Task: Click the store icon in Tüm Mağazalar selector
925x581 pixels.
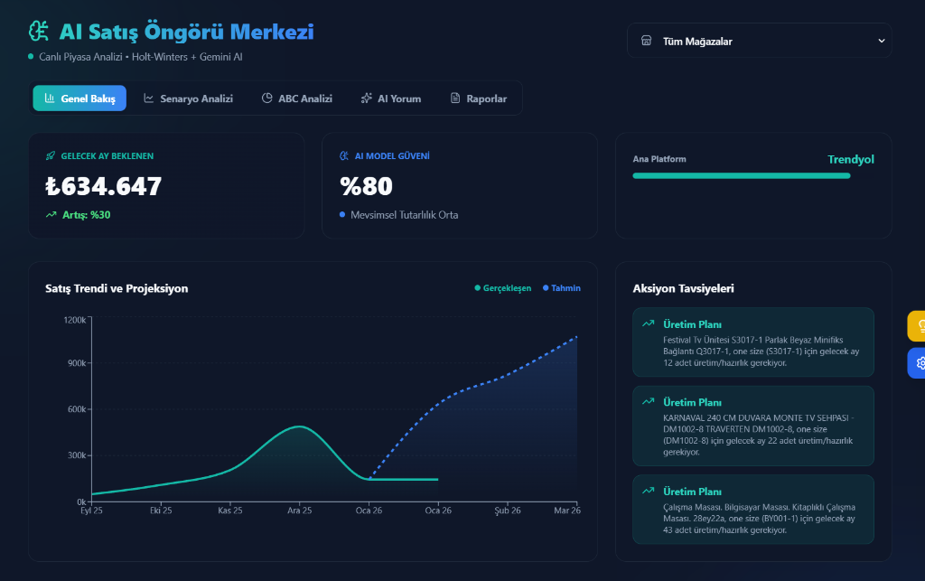Action: point(646,41)
